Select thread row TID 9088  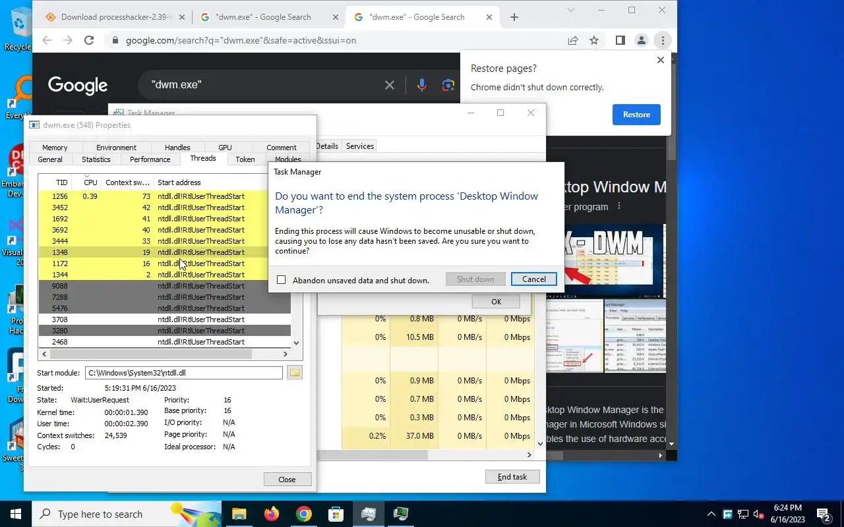pyautogui.click(x=164, y=286)
